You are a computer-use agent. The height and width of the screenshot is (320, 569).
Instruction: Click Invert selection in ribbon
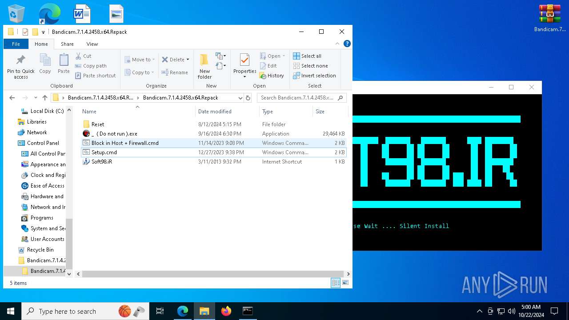point(314,76)
